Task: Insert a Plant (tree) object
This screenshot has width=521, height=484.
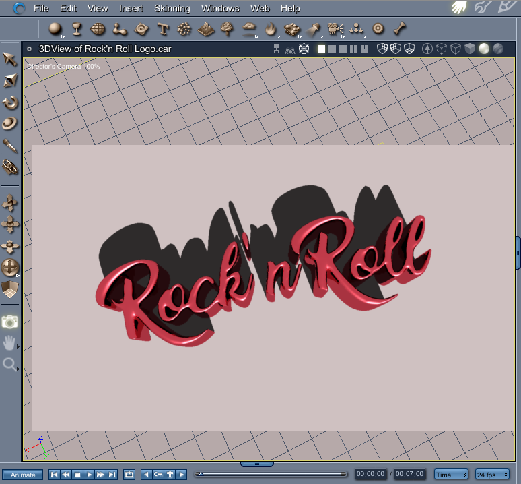Action: point(228,29)
